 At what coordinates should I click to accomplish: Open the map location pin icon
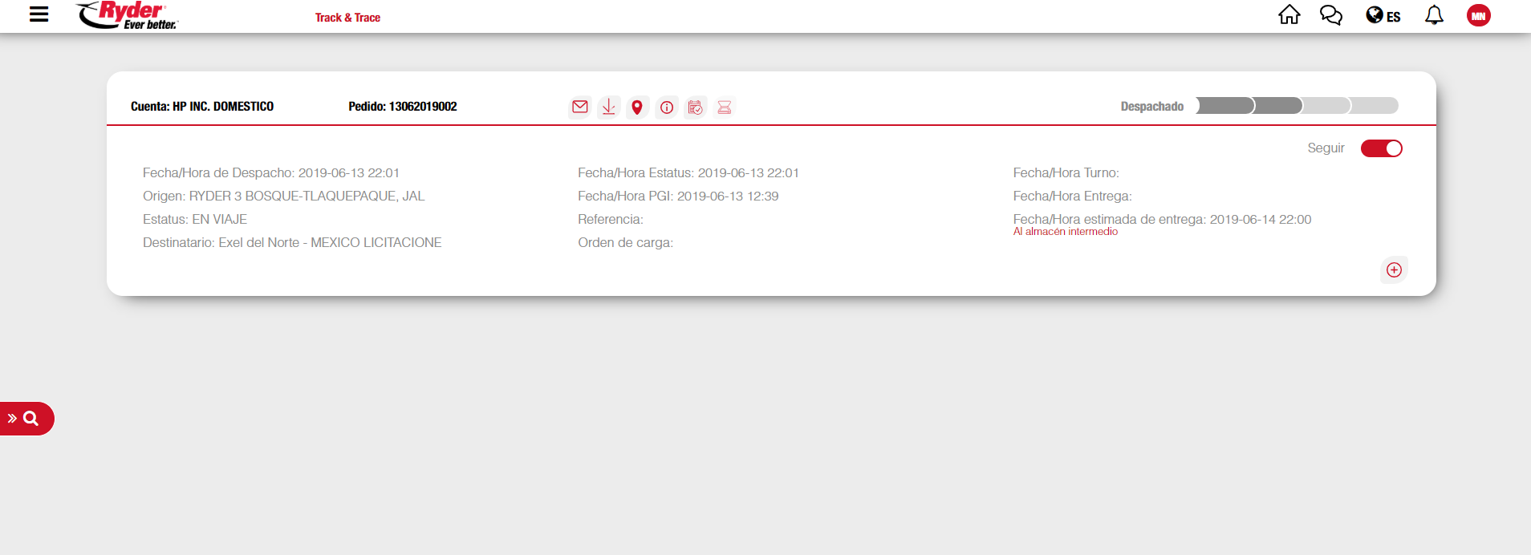tap(637, 107)
